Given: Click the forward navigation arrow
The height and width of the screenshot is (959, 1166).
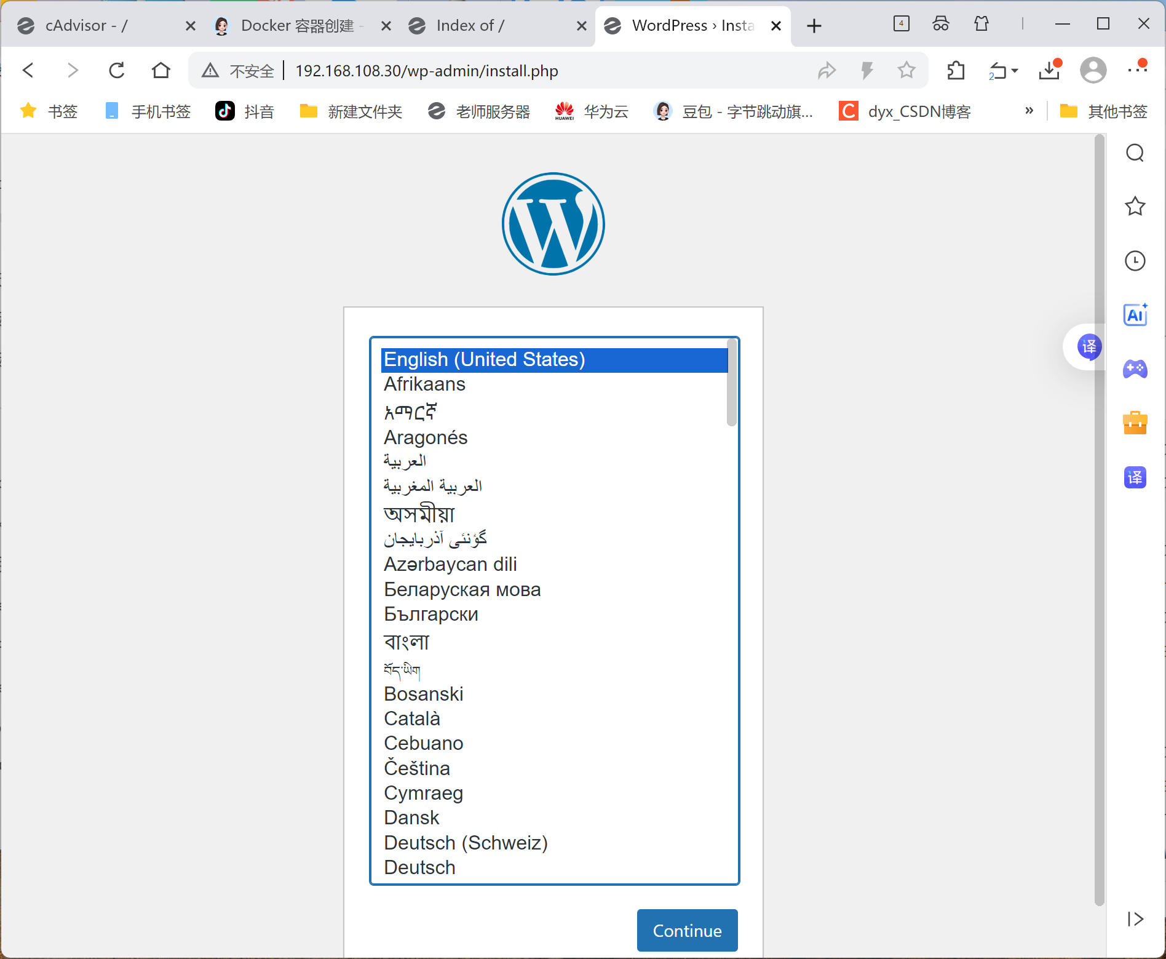Looking at the screenshot, I should click(73, 70).
